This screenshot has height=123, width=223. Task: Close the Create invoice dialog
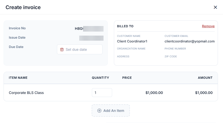[215, 7]
